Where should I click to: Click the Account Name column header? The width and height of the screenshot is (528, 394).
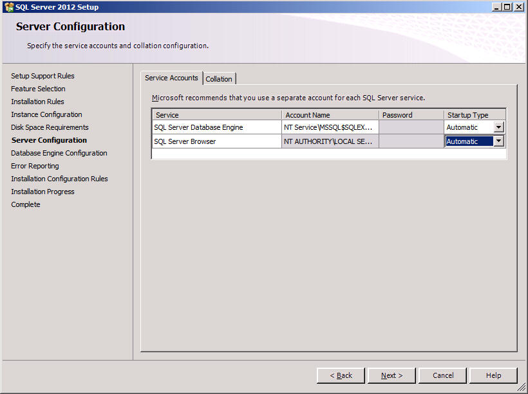pyautogui.click(x=330, y=115)
